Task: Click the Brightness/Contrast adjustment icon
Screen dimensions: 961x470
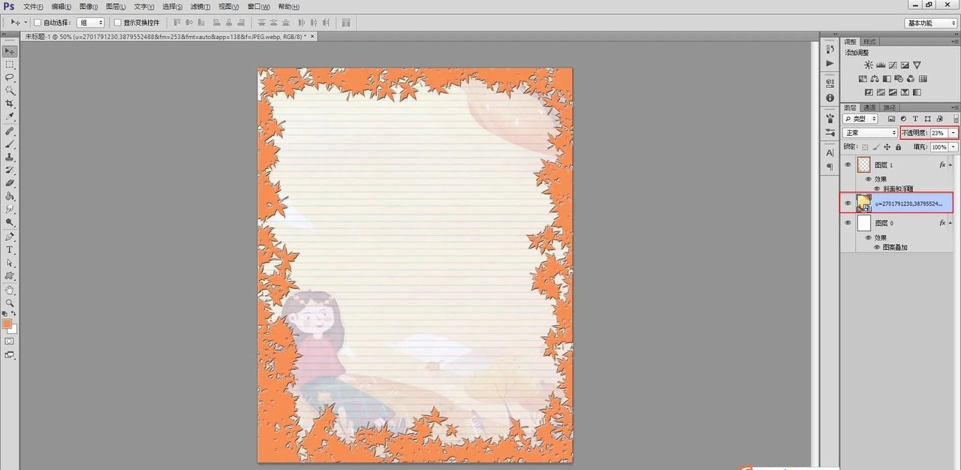Action: [x=869, y=65]
